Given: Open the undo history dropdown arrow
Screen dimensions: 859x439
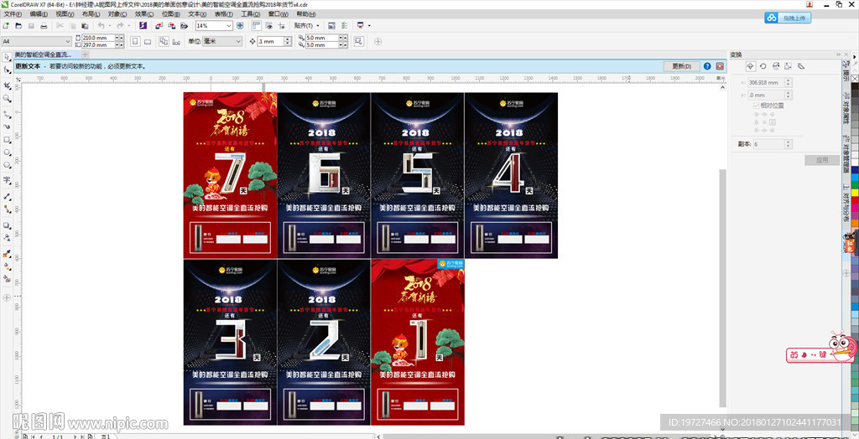Looking at the screenshot, I should pos(110,25).
